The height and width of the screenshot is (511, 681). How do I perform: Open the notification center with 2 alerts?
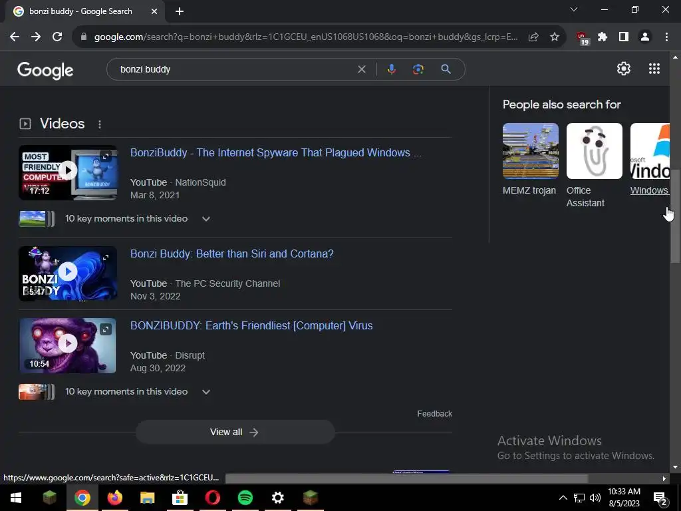tap(660, 498)
